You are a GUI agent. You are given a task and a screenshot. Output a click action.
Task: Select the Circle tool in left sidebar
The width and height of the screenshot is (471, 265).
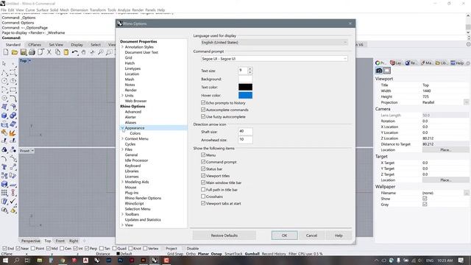click(4, 81)
